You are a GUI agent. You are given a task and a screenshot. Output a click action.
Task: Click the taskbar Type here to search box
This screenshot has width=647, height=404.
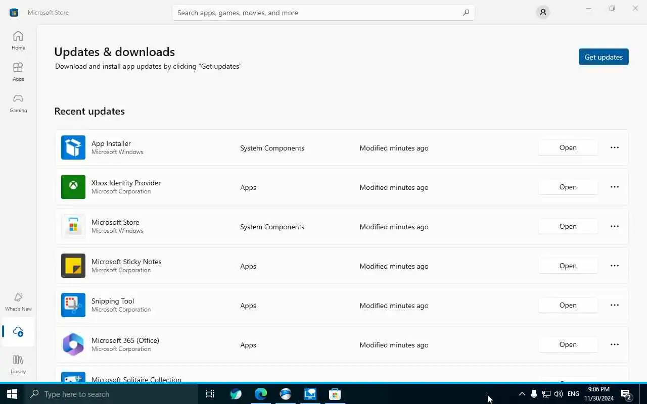[111, 394]
